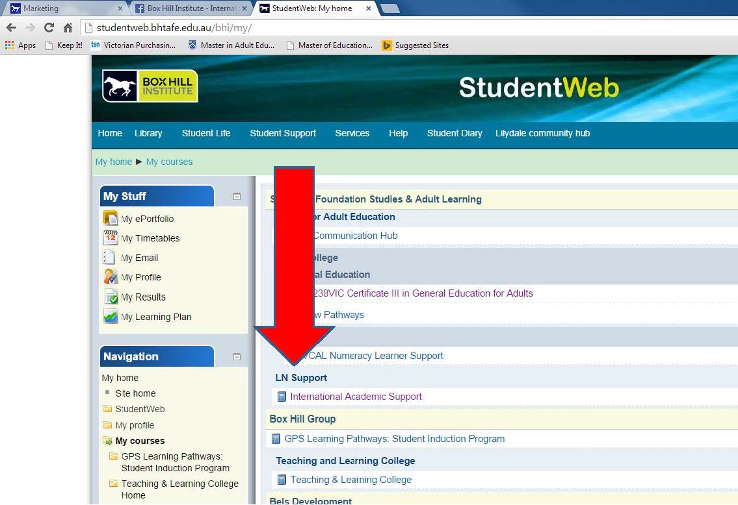The width and height of the screenshot is (738, 505).
Task: Open the My ePortfolio link
Action: coord(148,219)
